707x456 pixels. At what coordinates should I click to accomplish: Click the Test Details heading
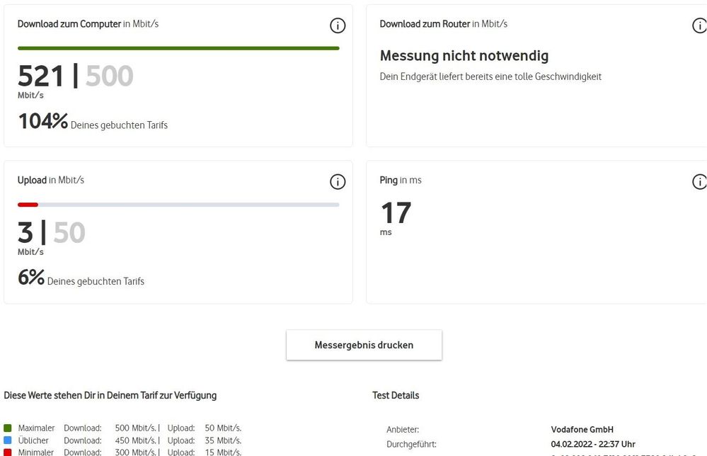(x=396, y=396)
